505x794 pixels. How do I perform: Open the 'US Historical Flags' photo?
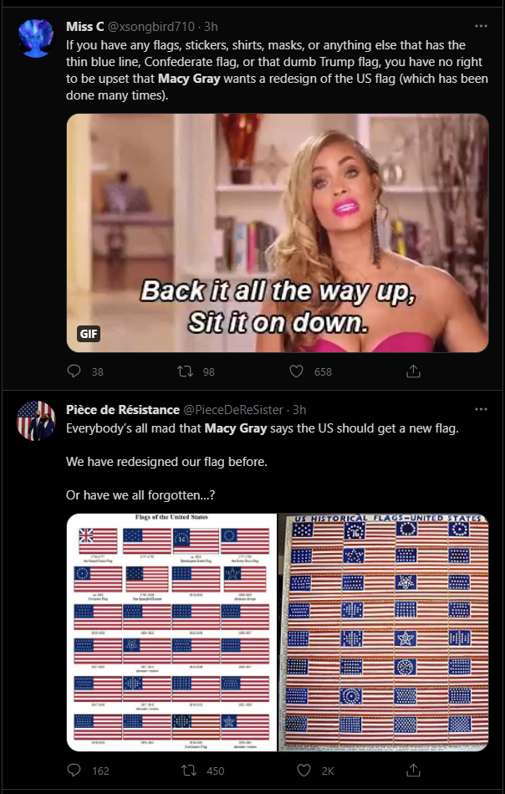384,632
